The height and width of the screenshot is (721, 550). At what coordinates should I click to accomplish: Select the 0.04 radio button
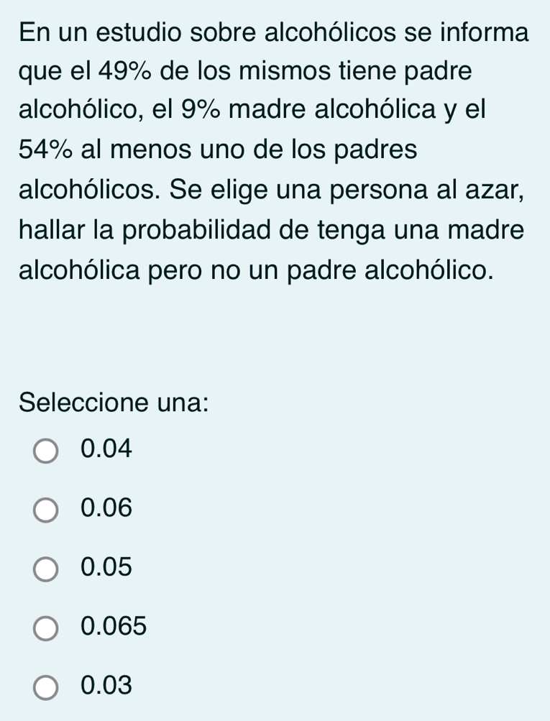pyautogui.click(x=47, y=451)
